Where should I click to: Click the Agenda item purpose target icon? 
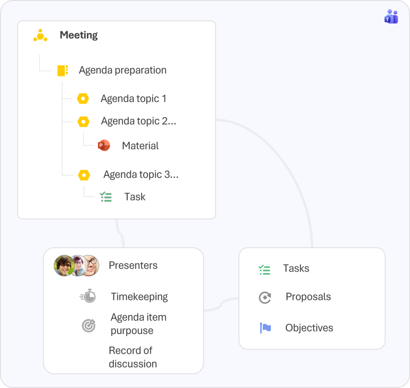pos(88,326)
